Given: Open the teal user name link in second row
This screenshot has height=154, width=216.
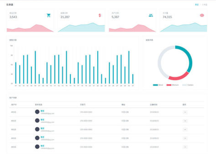Looking at the screenshot, I should [42, 120].
